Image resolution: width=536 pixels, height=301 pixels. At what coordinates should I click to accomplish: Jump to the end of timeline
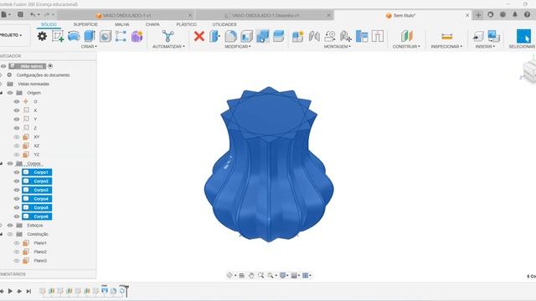click(28, 291)
